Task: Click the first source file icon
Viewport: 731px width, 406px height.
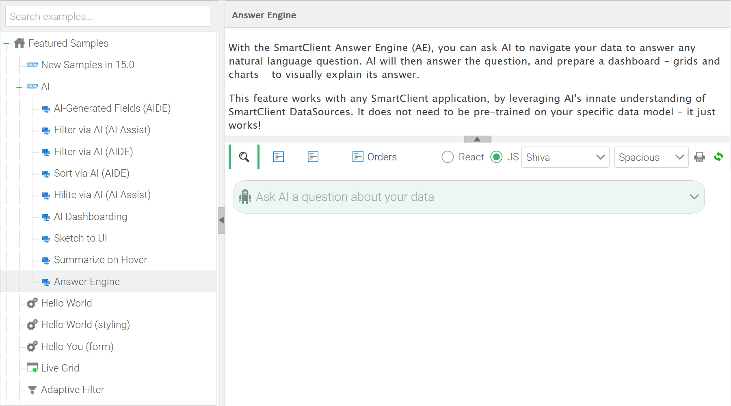Action: point(279,157)
